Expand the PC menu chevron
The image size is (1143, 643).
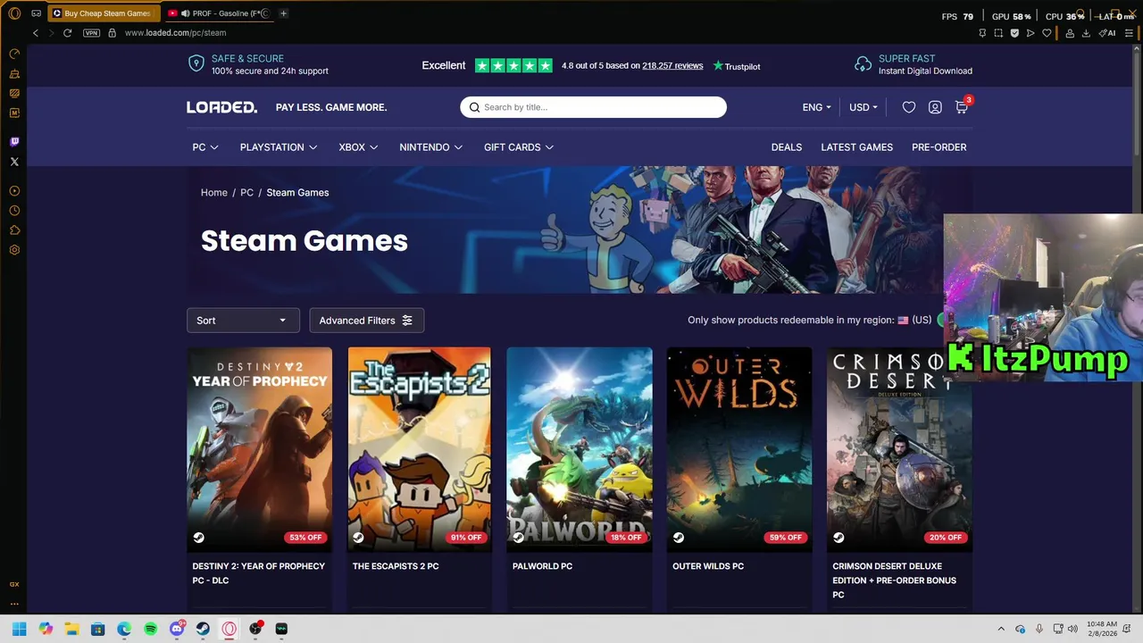214,147
